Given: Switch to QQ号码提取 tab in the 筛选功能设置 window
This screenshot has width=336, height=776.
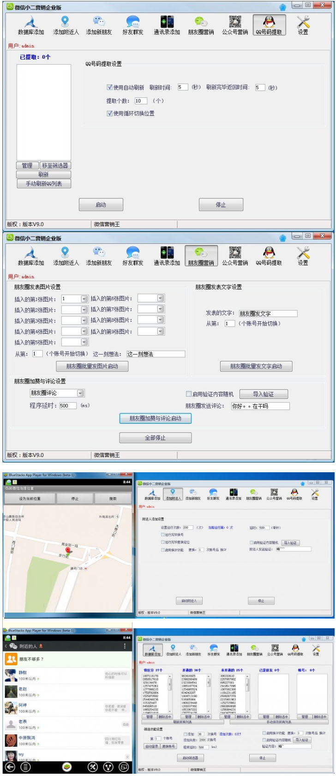Looking at the screenshot, I should point(295,650).
